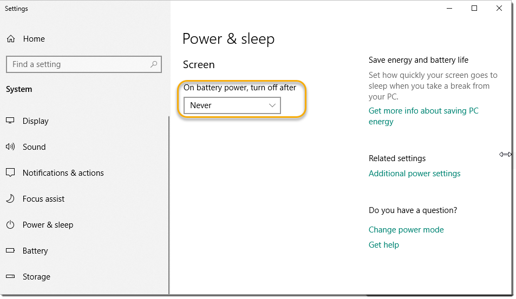516x299 pixels.
Task: Click the Focus assist moon icon
Action: (10, 198)
